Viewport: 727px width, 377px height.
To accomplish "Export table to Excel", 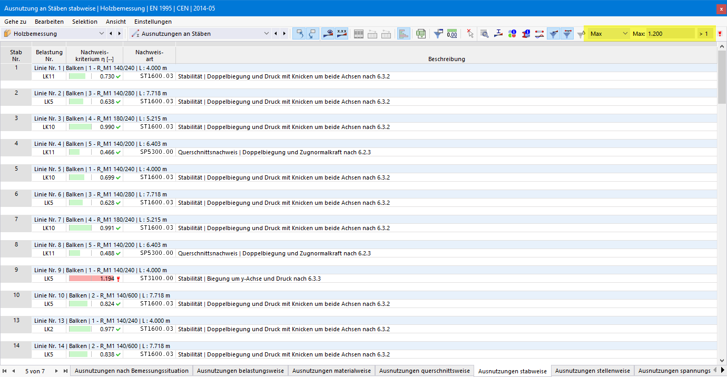I will pyautogui.click(x=420, y=34).
